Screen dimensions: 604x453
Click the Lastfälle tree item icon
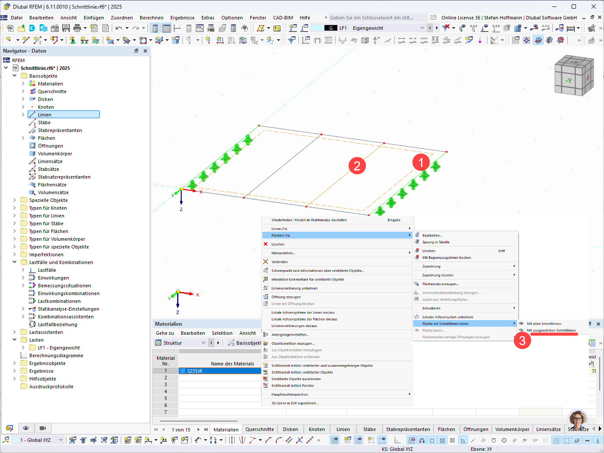pos(32,270)
